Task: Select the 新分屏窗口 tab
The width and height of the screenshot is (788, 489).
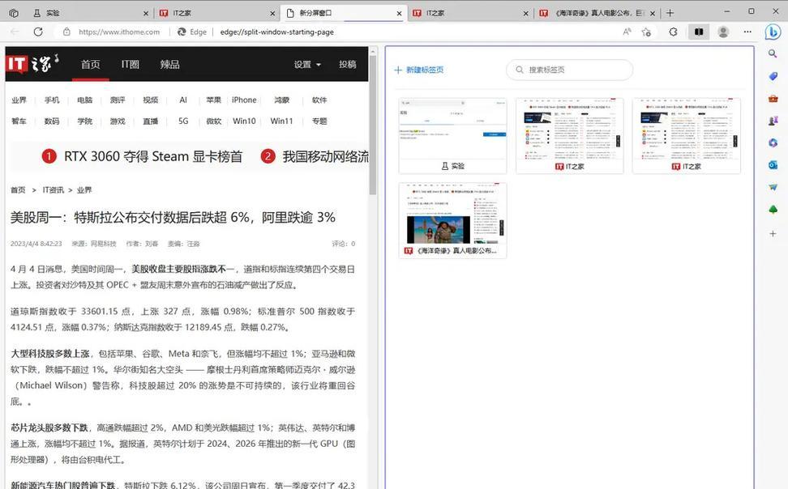Action: (x=343, y=13)
